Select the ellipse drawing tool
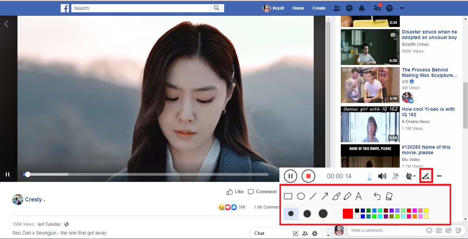Image resolution: width=468 pixels, height=239 pixels. [301, 196]
